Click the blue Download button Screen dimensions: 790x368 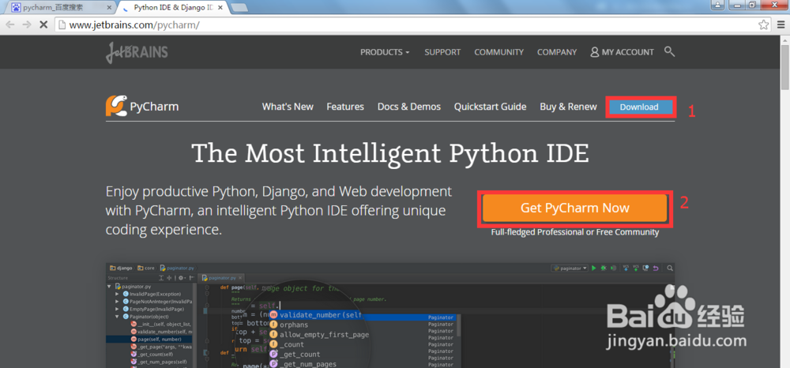click(x=639, y=107)
